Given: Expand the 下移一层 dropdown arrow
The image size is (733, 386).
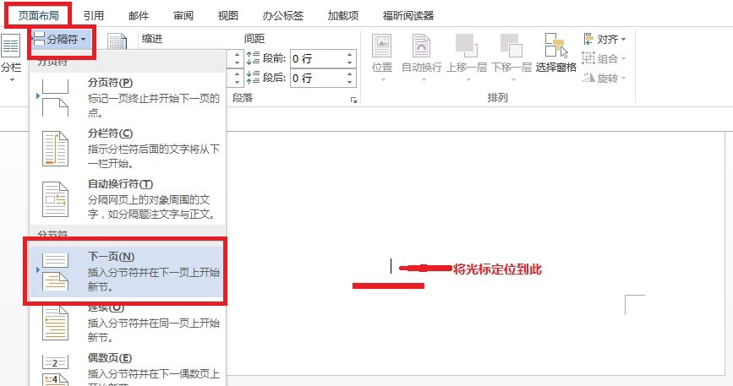Looking at the screenshot, I should 513,79.
